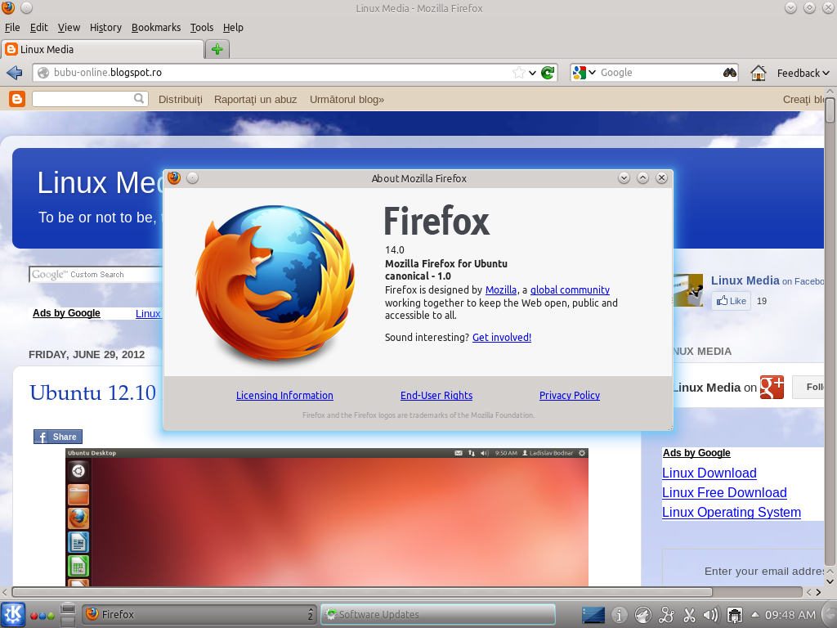Open a new tab with the green plus

click(x=217, y=49)
